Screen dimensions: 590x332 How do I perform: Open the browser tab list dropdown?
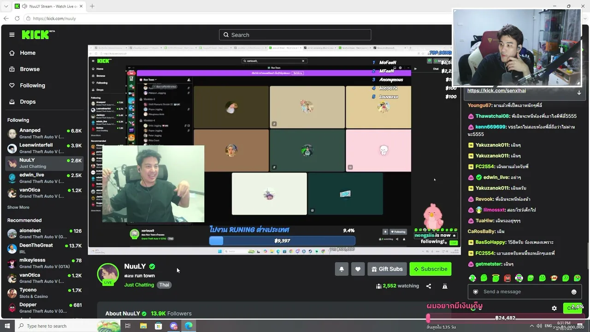coord(6,6)
